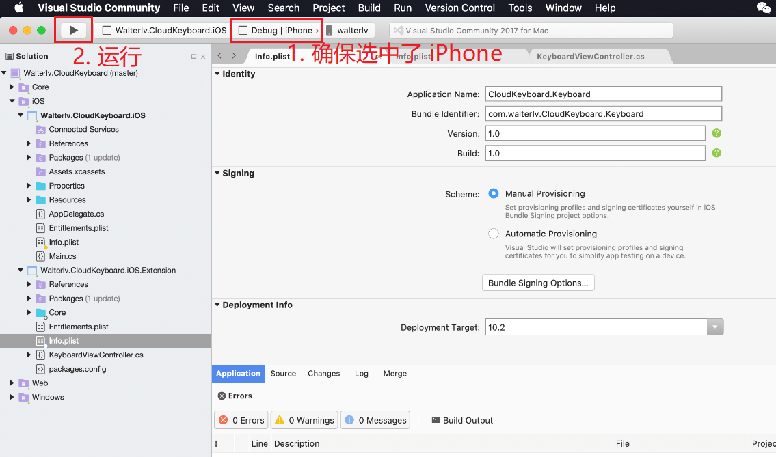Click the navigate back arrow in editor
Viewport: 776px width, 457px height.
[219, 56]
